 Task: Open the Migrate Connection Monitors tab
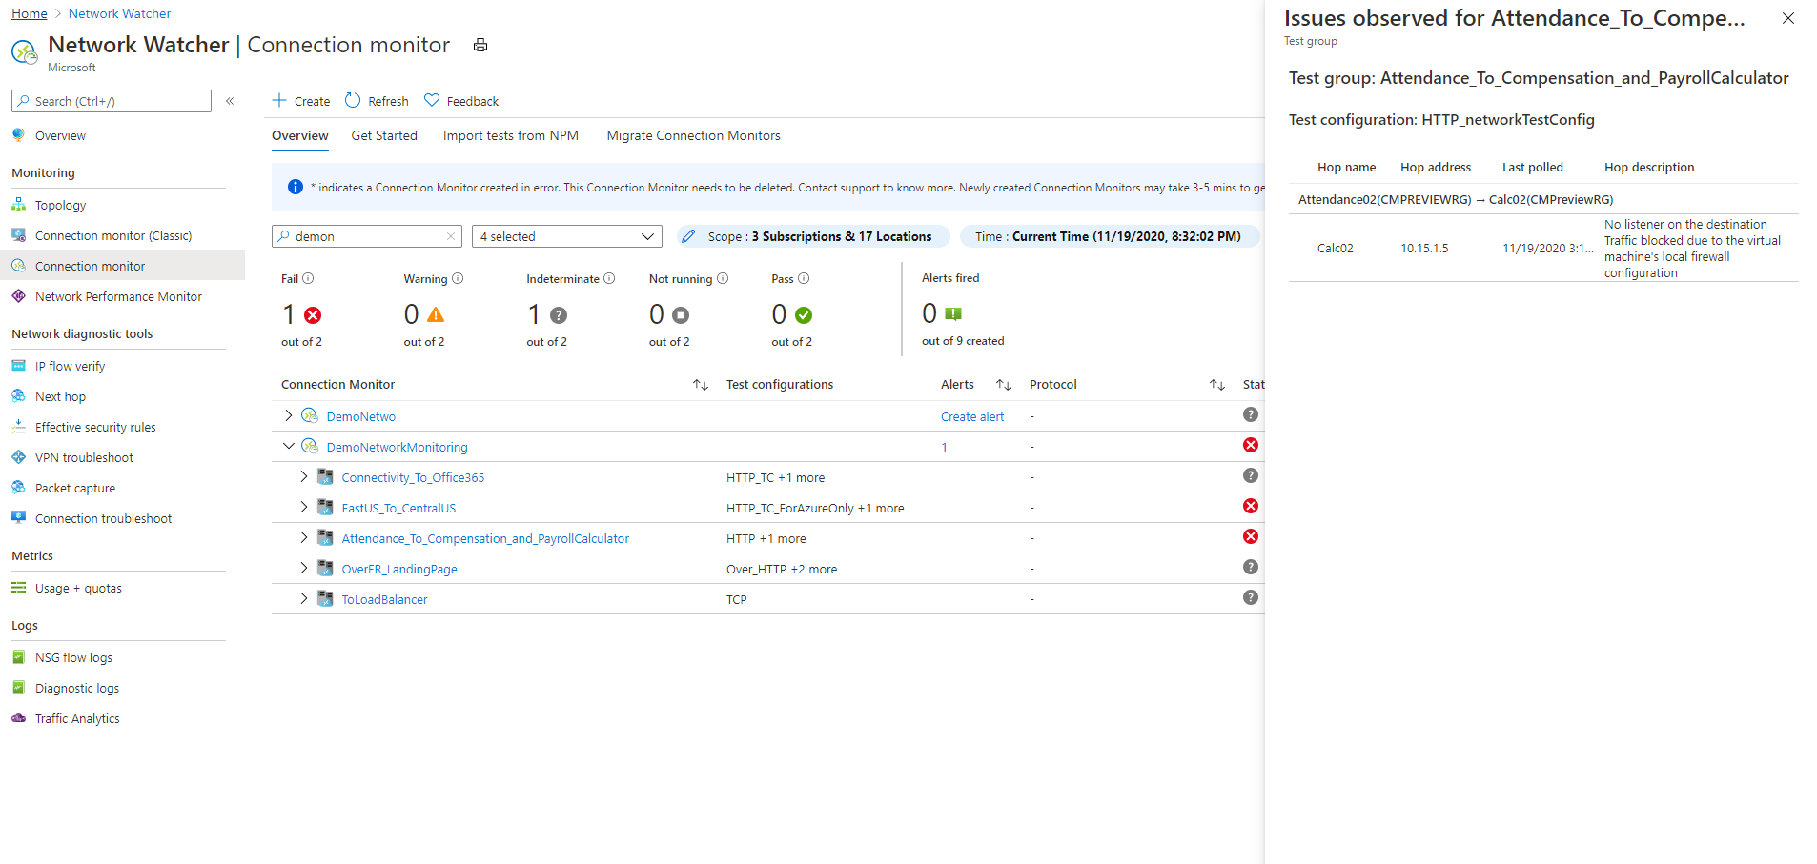pos(693,136)
